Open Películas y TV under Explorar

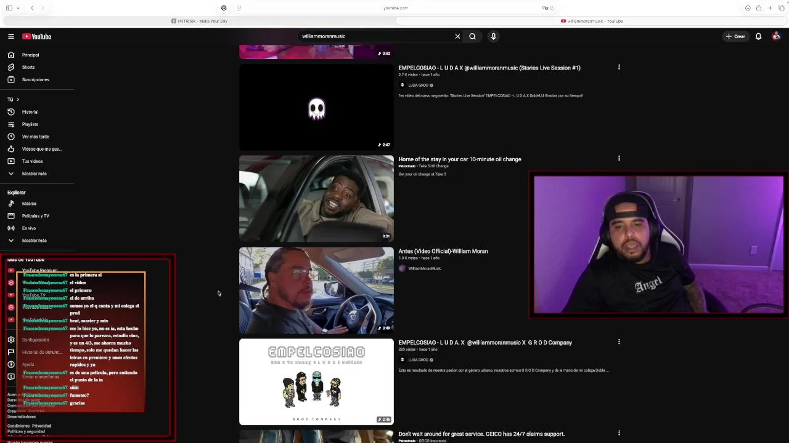tap(37, 216)
